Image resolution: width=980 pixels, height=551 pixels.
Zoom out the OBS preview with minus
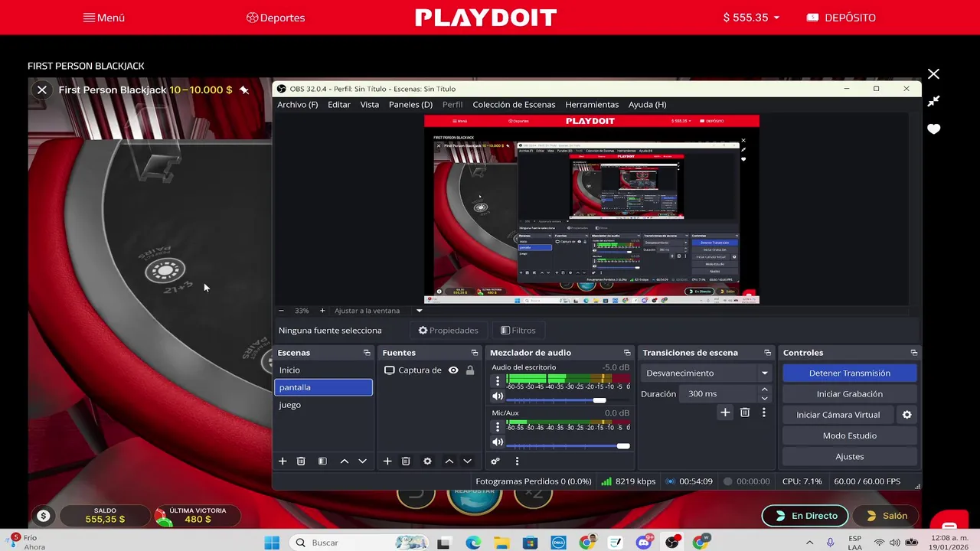tap(281, 311)
